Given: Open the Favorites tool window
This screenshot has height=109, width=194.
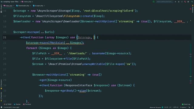Looking at the screenshot, I should tap(1, 97).
